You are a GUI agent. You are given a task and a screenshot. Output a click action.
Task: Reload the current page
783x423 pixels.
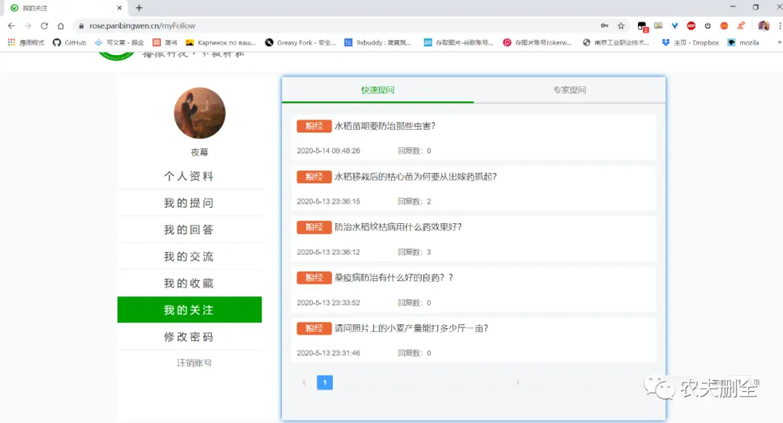tap(44, 25)
